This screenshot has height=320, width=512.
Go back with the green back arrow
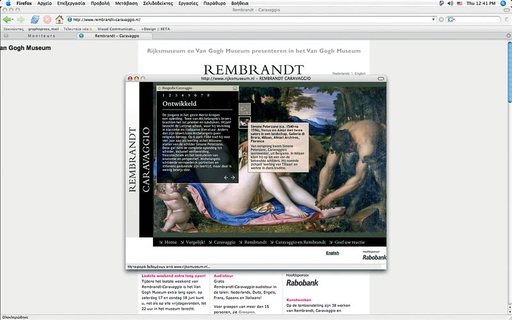click(x=6, y=20)
